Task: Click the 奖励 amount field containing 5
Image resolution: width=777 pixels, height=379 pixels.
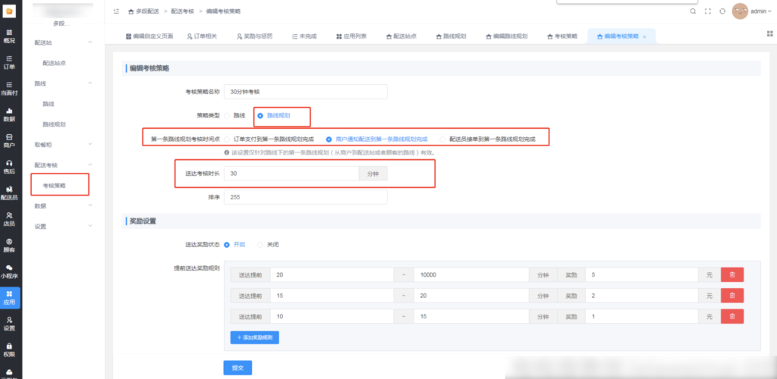Action: 642,274
